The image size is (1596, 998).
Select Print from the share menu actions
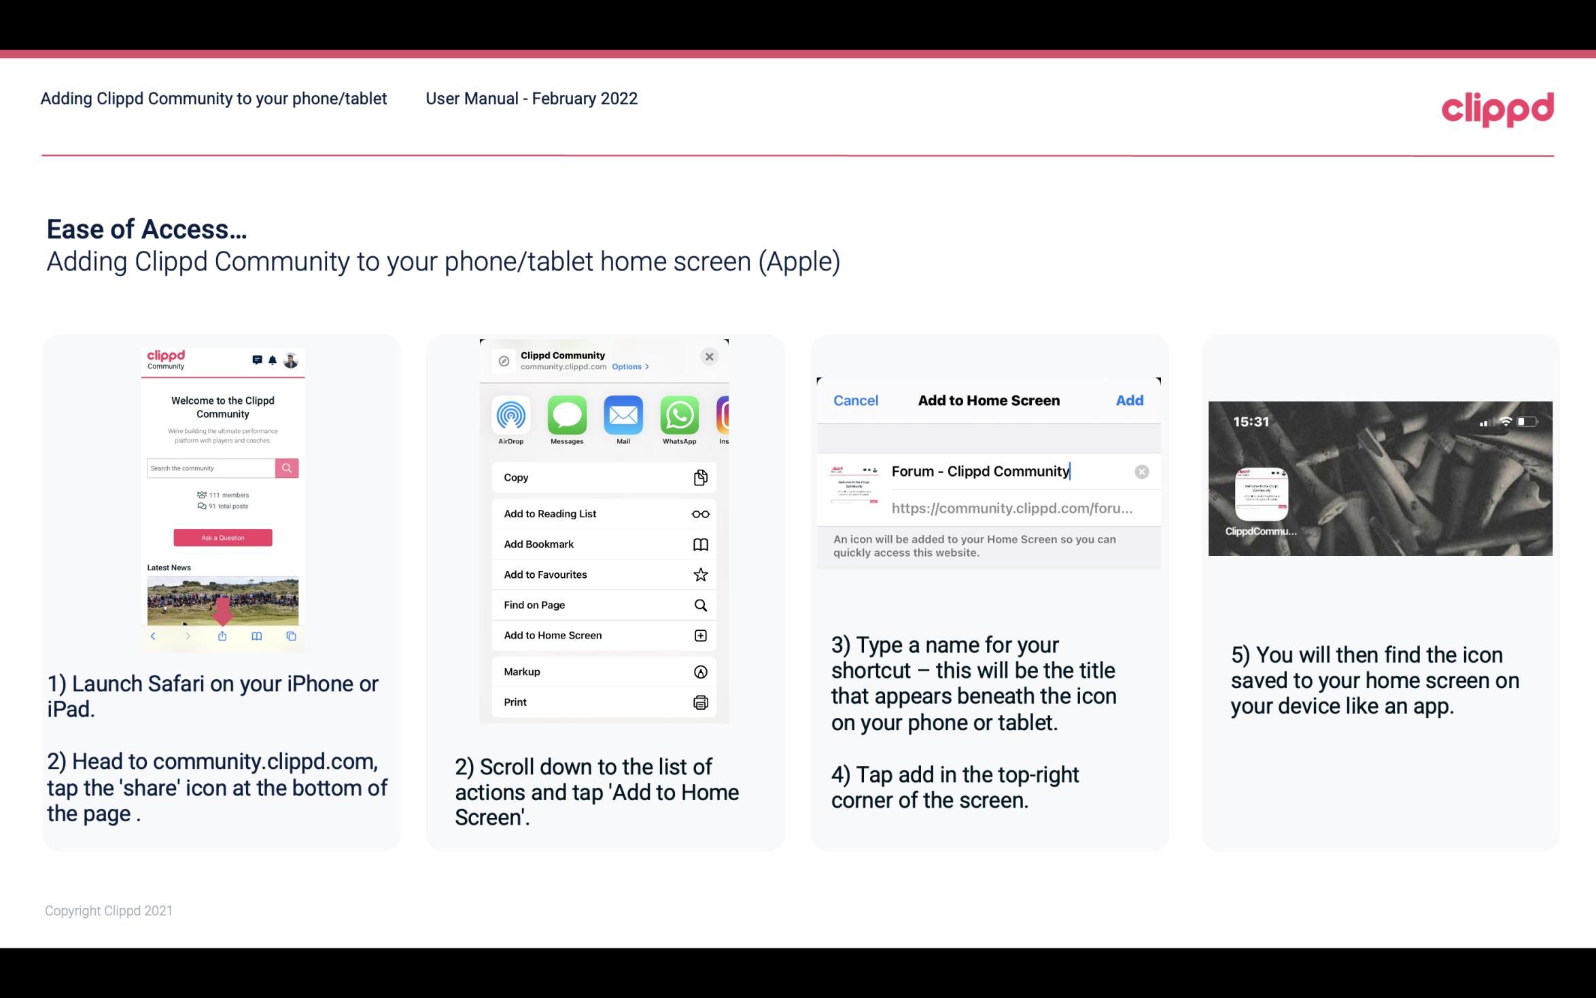pos(602,702)
